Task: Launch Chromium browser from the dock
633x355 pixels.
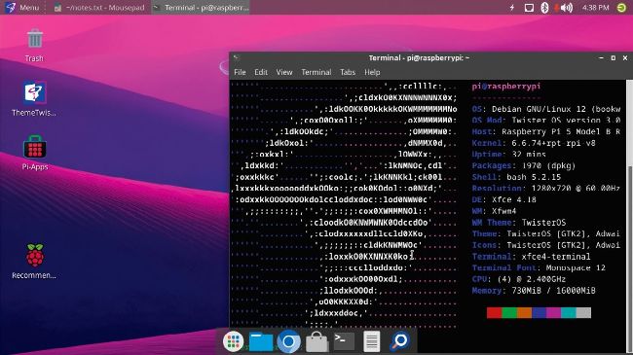Action: click(x=288, y=341)
